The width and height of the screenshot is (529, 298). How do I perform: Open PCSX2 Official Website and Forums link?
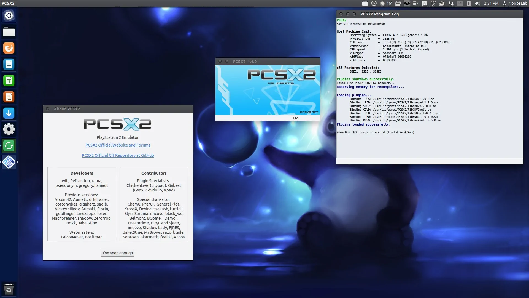118,145
